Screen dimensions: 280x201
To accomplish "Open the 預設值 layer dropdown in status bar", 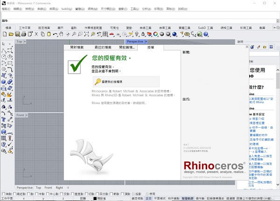I will pyautogui.click(x=101, y=198).
